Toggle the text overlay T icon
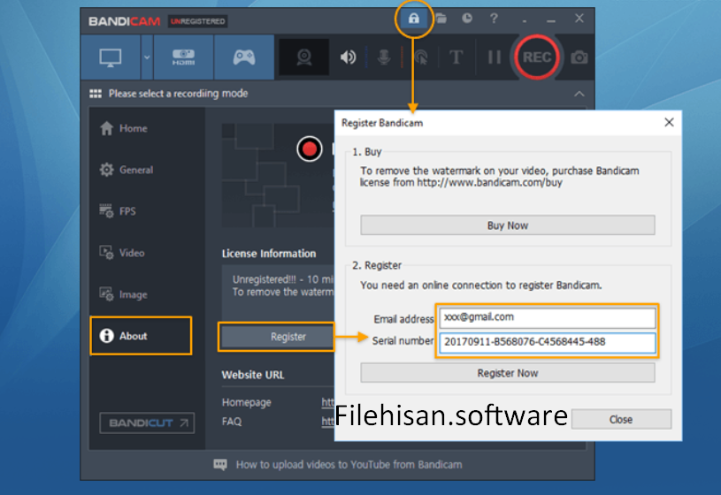The width and height of the screenshot is (721, 495). pyautogui.click(x=456, y=57)
